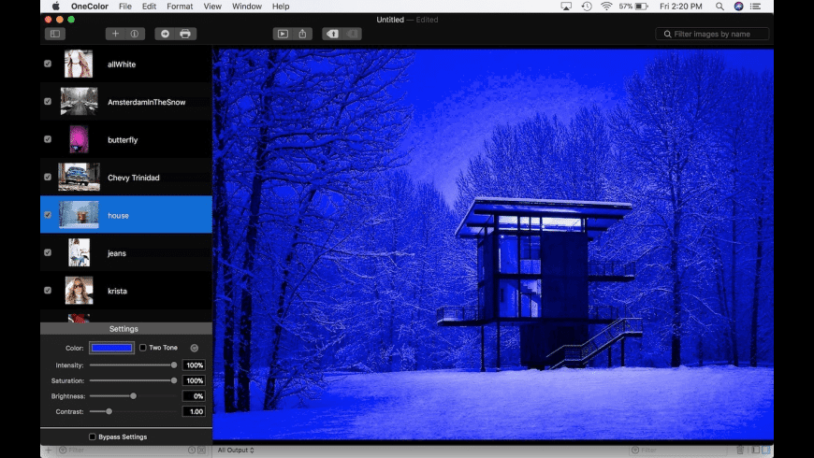
Task: Uncheck the krista image checkbox
Action: (48, 291)
